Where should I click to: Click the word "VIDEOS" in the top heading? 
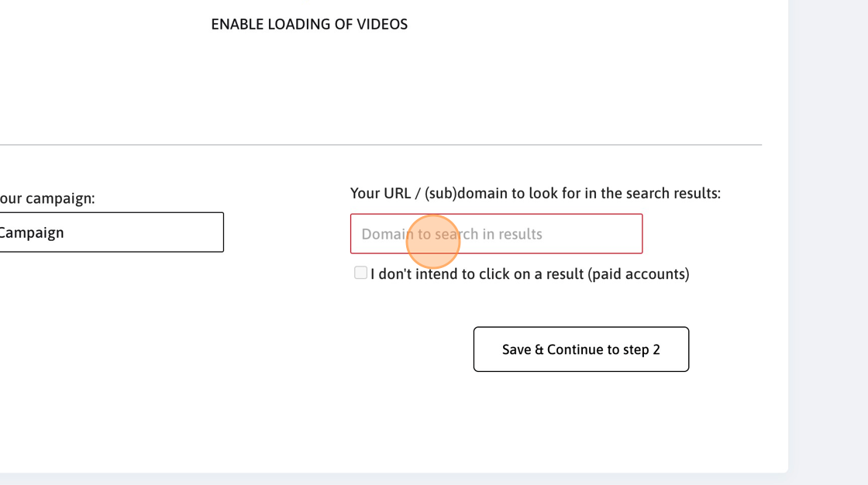pos(382,24)
